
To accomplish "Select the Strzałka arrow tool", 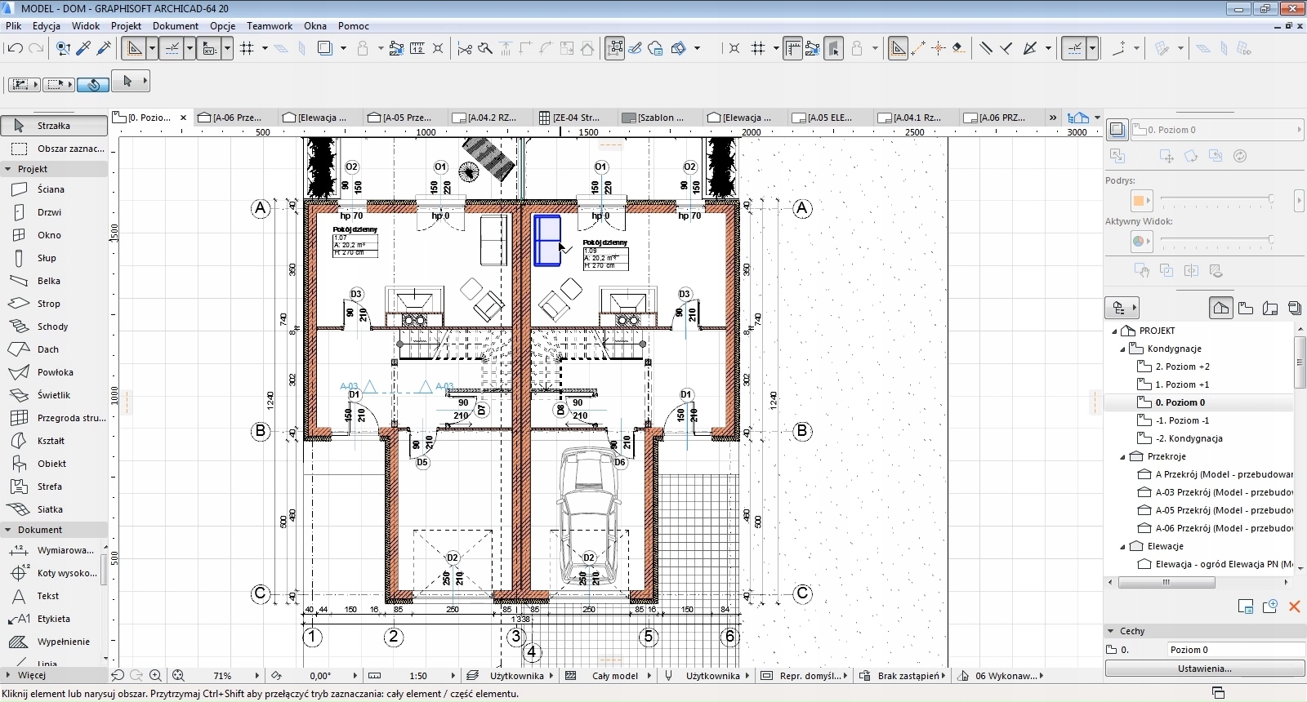I will click(54, 126).
